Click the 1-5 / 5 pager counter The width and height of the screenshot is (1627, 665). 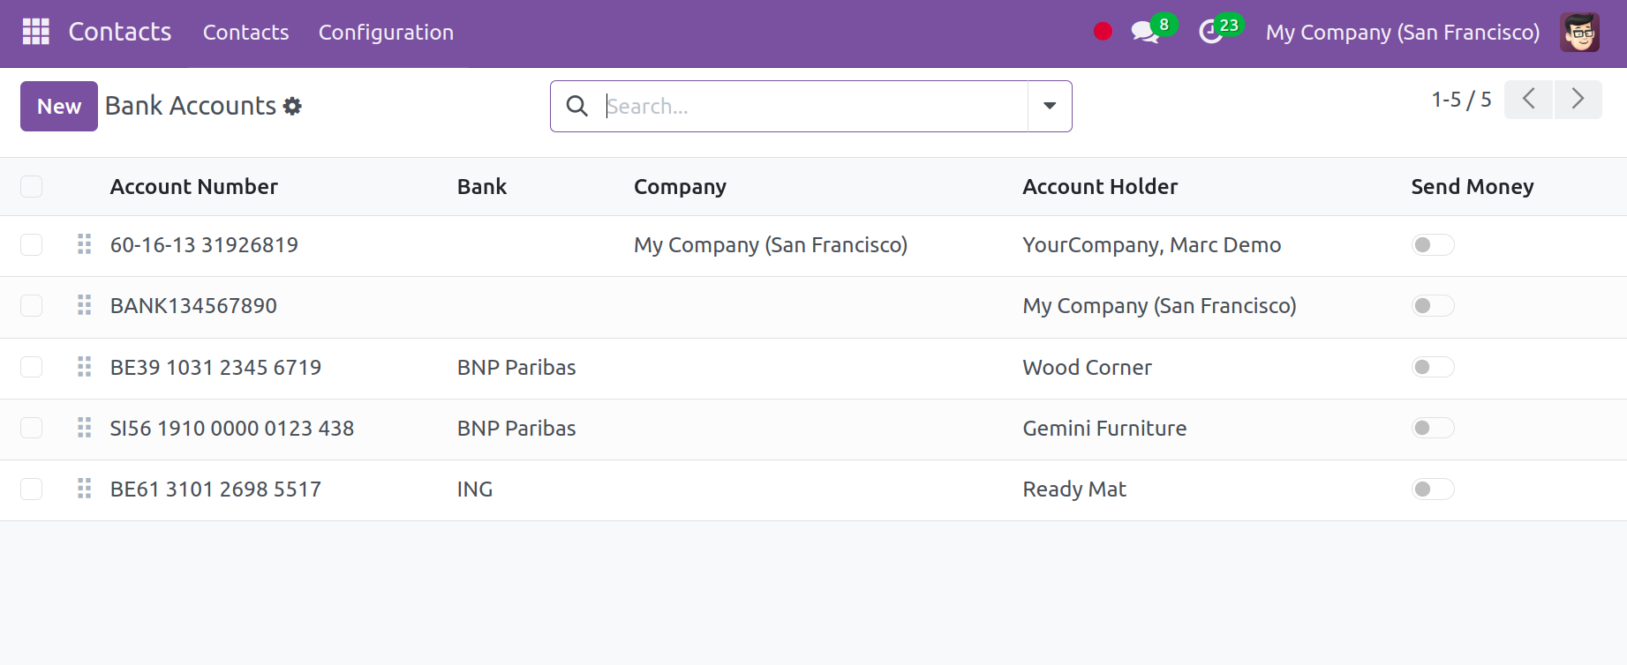tap(1461, 100)
